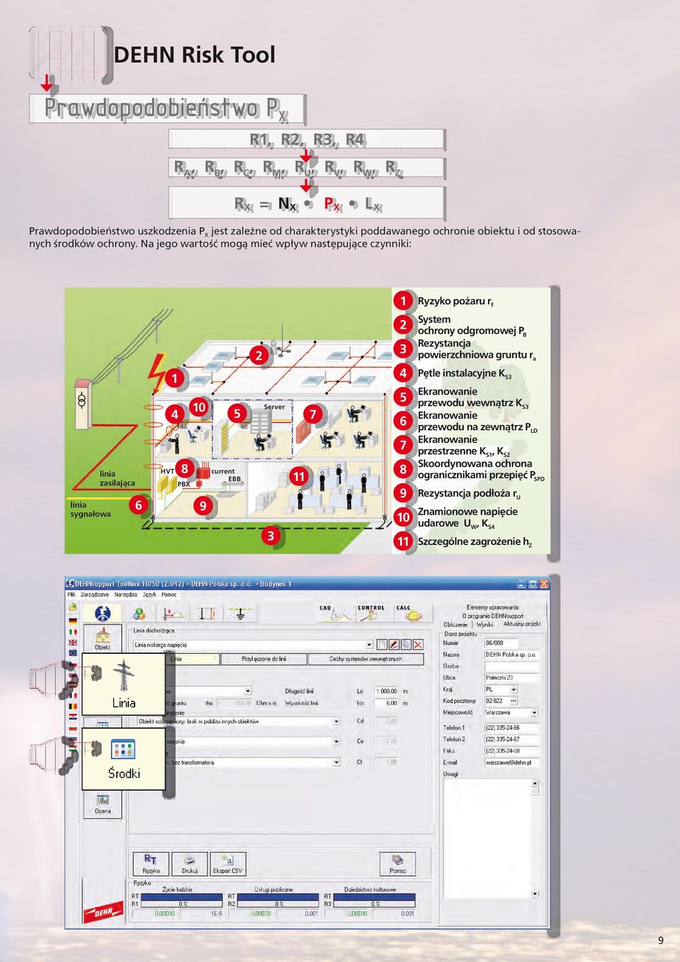
Task: Create a new incoming line entry
Action: click(x=382, y=645)
